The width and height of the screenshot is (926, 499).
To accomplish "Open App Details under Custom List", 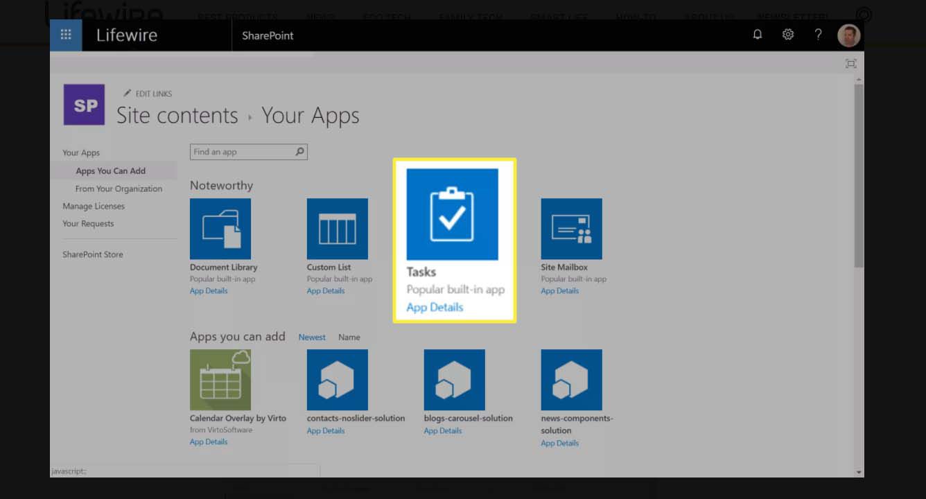I will tap(326, 291).
